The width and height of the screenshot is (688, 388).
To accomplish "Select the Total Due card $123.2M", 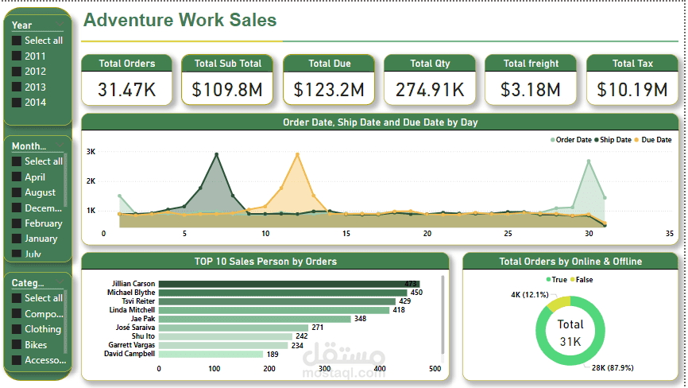I will (x=329, y=90).
